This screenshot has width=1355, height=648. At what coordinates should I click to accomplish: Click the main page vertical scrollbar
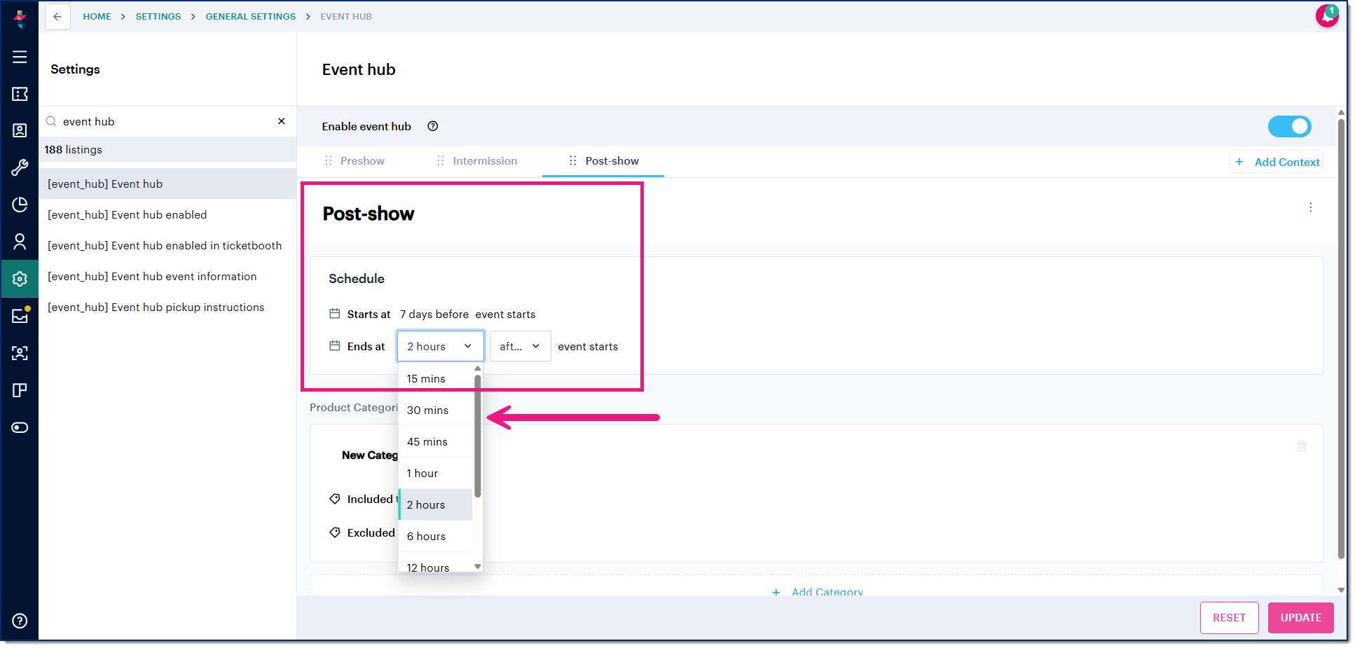click(x=1341, y=339)
